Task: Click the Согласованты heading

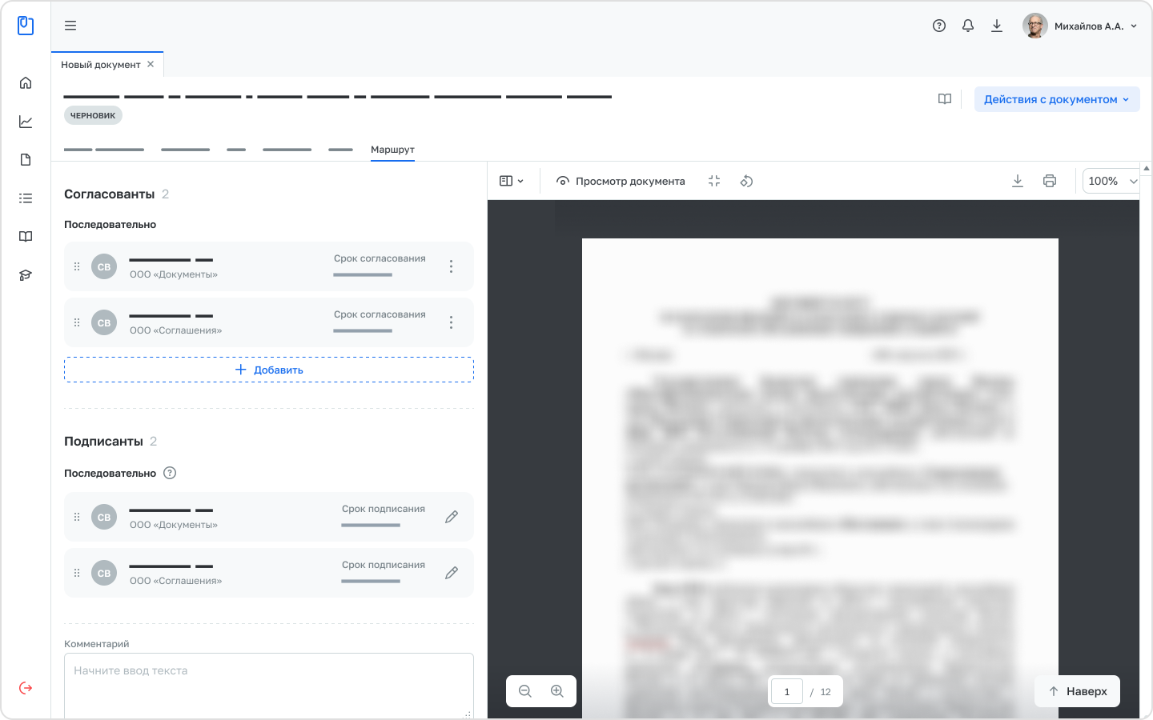Action: 110,194
